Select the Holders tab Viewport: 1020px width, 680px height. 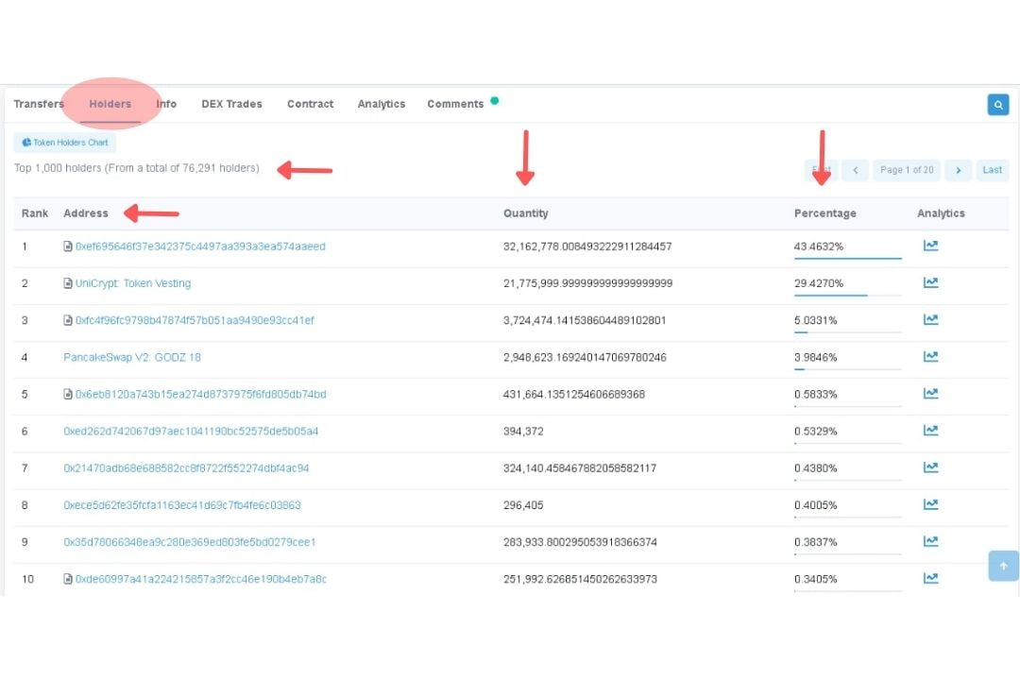tap(110, 104)
